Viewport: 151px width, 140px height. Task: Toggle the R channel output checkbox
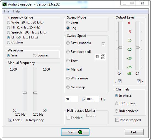coord(139,81)
